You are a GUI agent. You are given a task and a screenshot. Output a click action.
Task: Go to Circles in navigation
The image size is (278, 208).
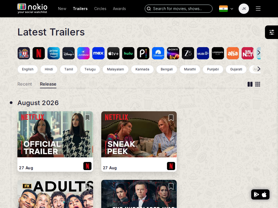pos(100,9)
